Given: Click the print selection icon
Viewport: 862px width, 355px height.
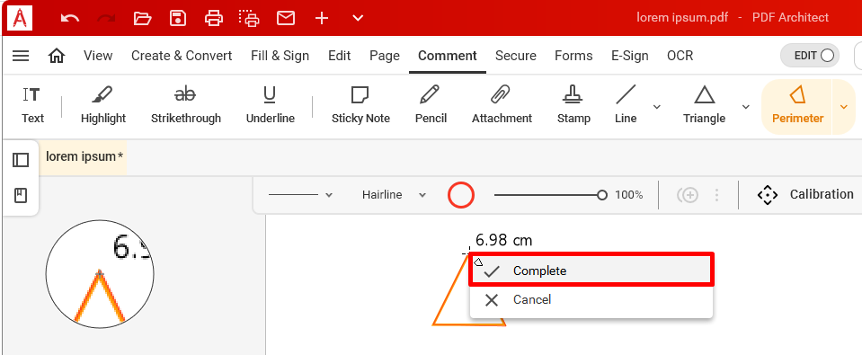Looking at the screenshot, I should (249, 18).
